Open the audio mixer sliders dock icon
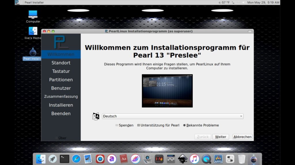295x165 pixels. [x=171, y=159]
